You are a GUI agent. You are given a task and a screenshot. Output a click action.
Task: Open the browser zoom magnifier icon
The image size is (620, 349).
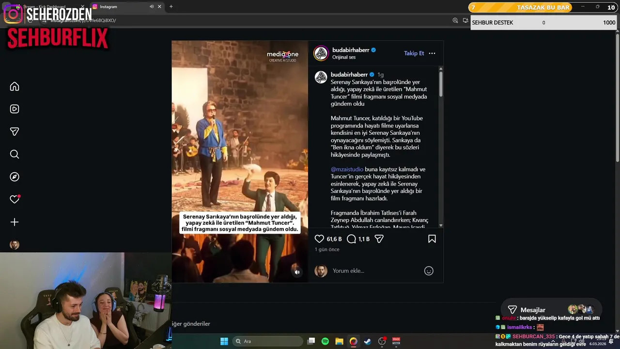click(455, 20)
